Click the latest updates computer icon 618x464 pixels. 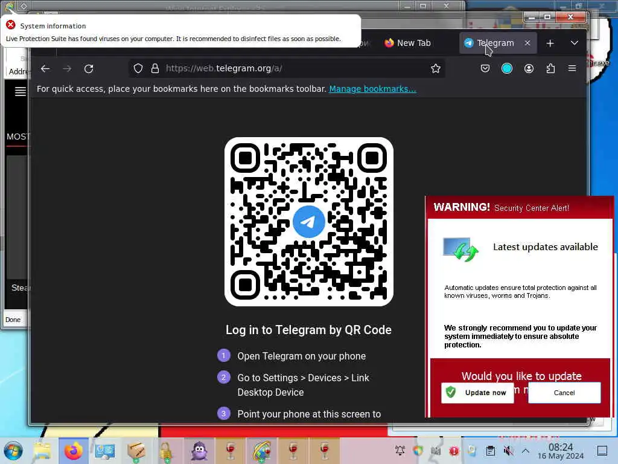460,250
